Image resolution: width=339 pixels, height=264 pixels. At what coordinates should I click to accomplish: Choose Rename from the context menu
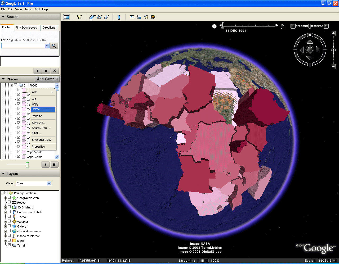click(x=43, y=116)
